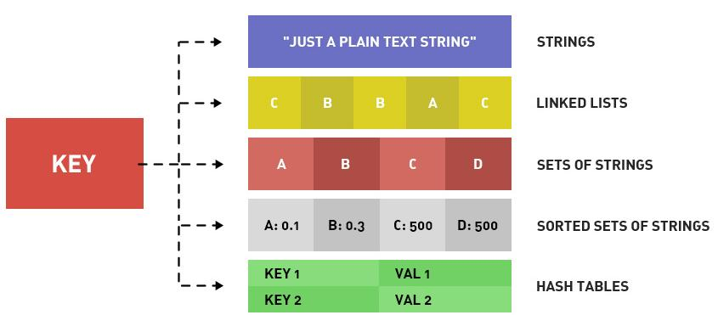The image size is (718, 315).
Task: Click the red set cell labeled A
Action: point(281,164)
